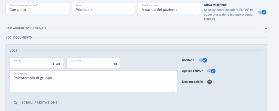Click the magnifier icon beside Scegli prestazione
This screenshot has width=279, height=111.
(x=16, y=103)
